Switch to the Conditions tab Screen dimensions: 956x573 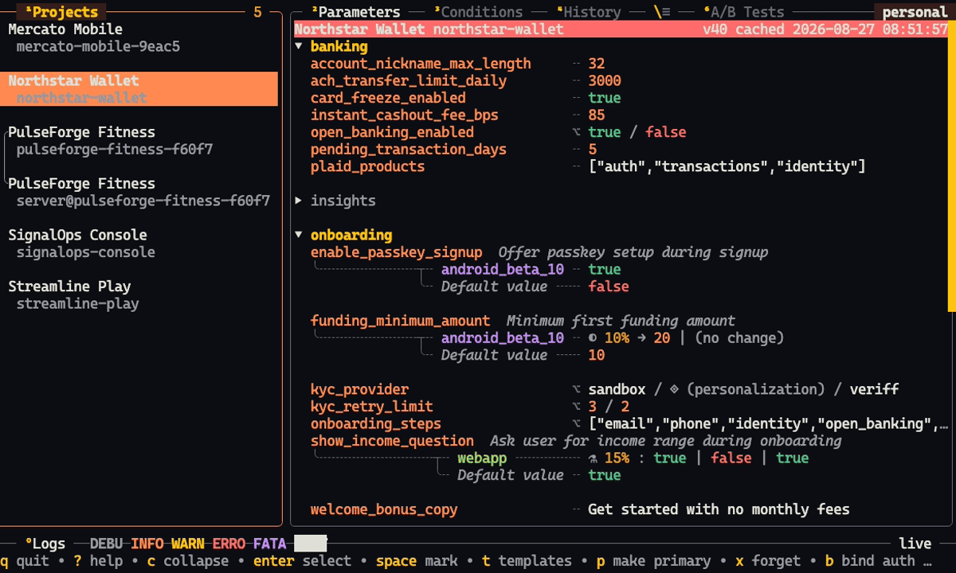click(478, 12)
